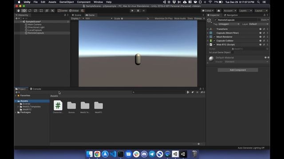Image resolution: width=284 pixels, height=159 pixels.
Task: Toggle Mute Audio in Game view
Action: (x=180, y=19)
